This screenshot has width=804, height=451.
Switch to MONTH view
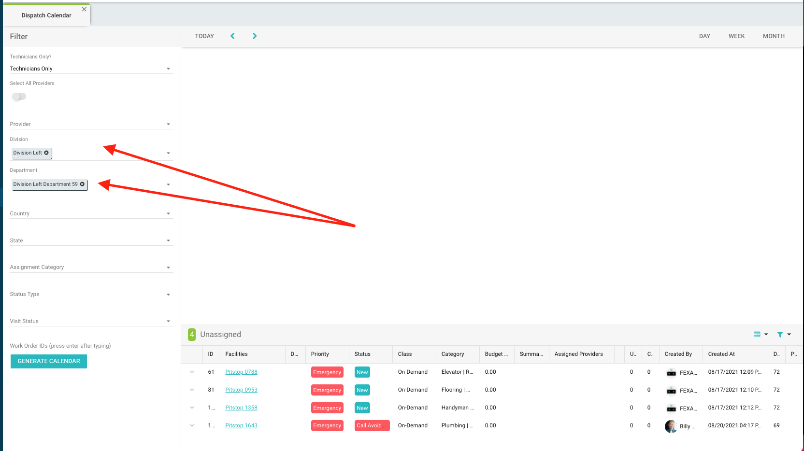pos(774,36)
